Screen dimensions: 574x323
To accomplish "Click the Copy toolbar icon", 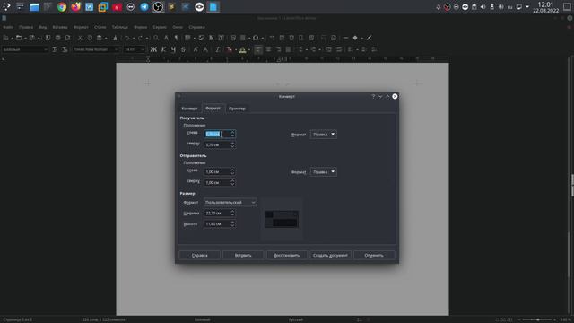I will pyautogui.click(x=90, y=38).
